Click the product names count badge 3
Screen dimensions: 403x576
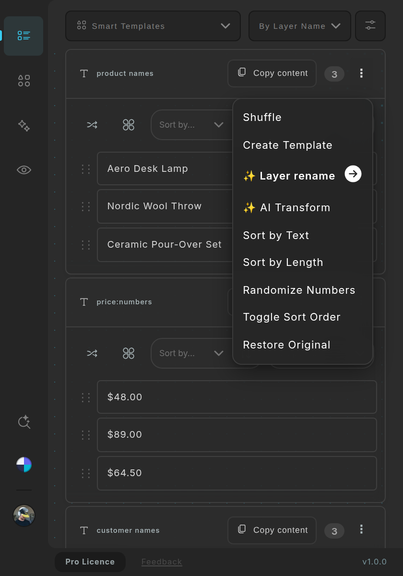click(x=334, y=74)
